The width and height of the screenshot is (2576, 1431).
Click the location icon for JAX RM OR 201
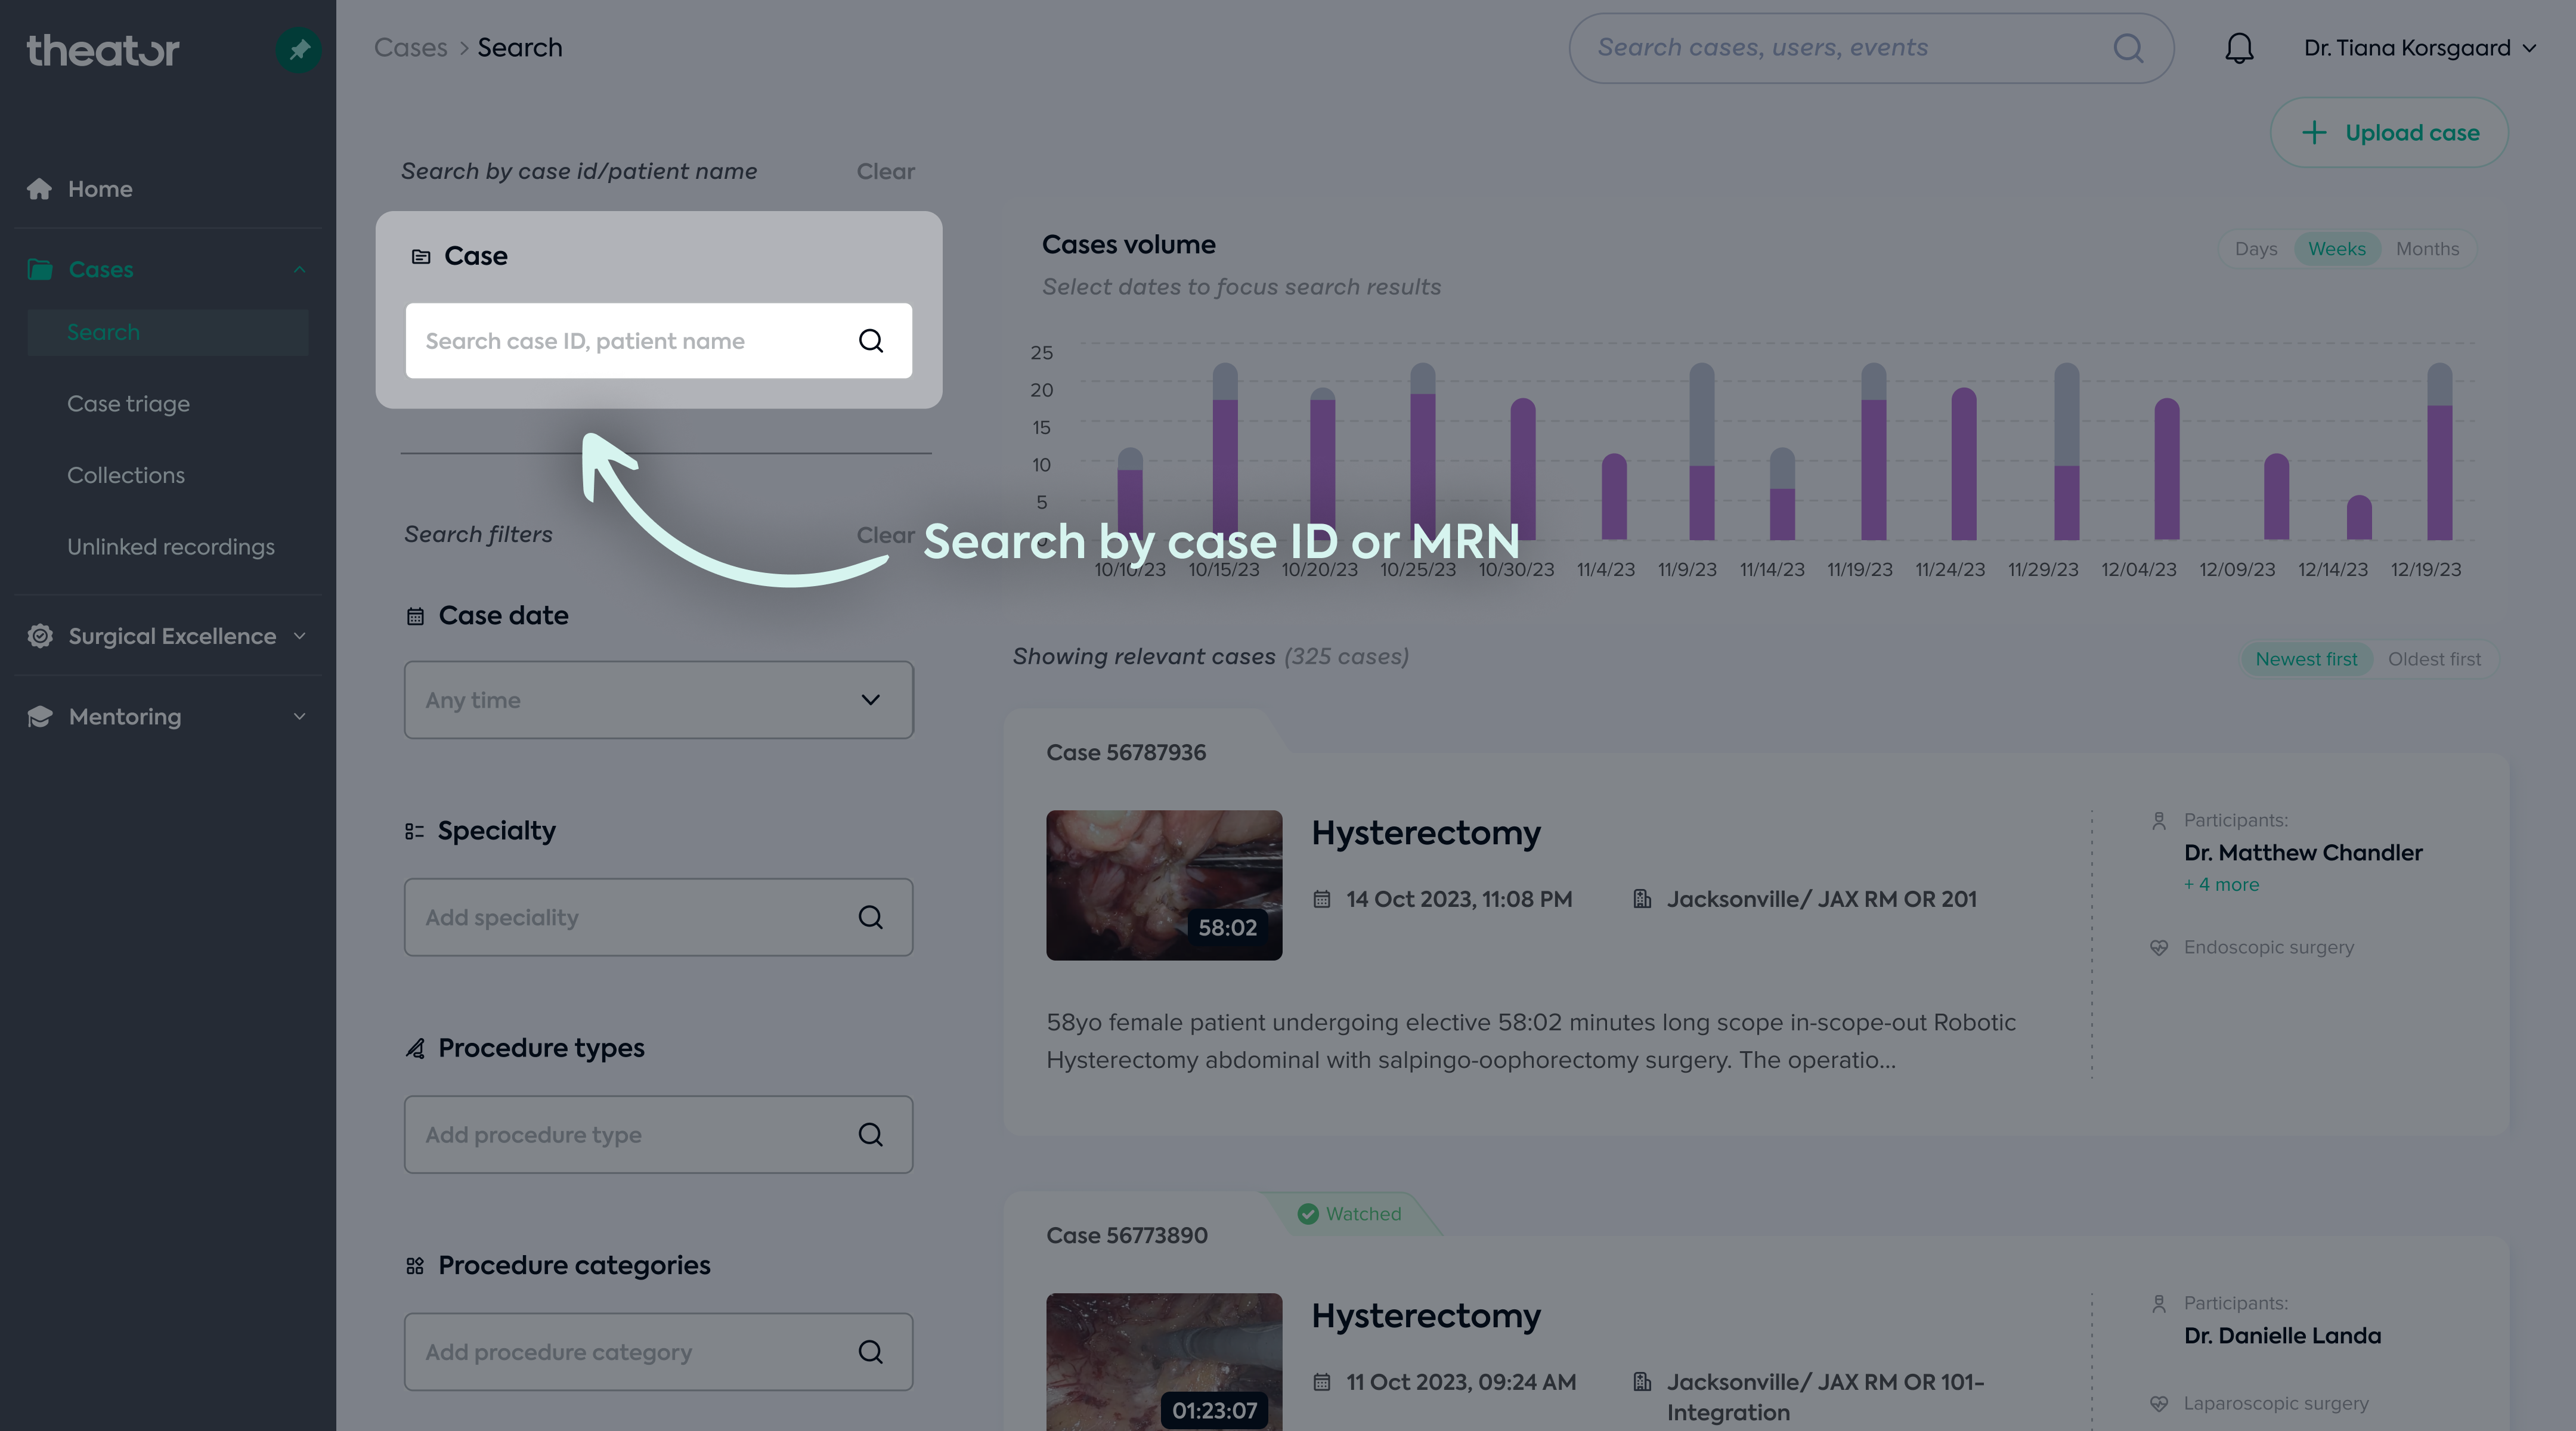pos(1641,899)
